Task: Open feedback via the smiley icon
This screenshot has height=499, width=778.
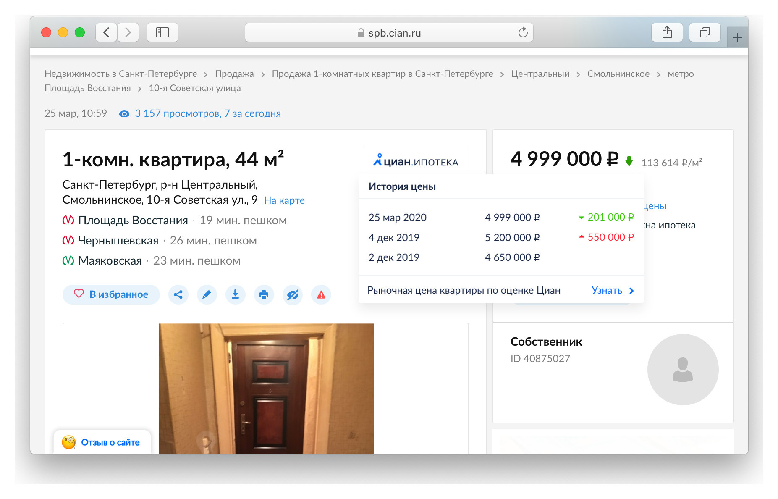Action: pyautogui.click(x=68, y=442)
